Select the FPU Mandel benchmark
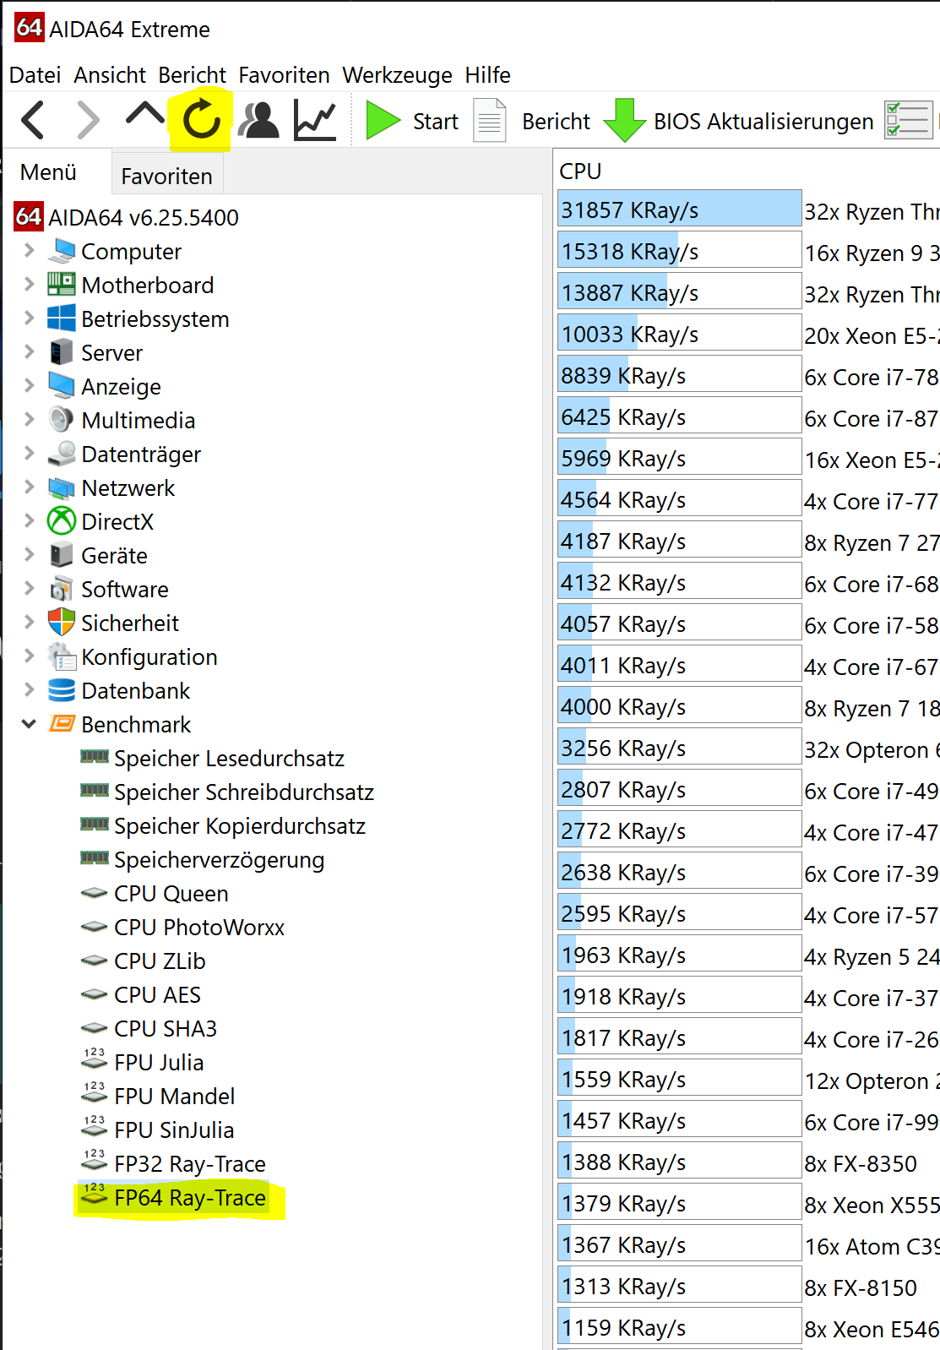This screenshot has height=1350, width=940. click(x=175, y=1097)
